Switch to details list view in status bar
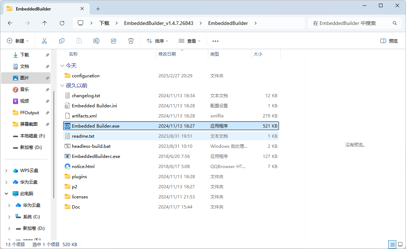 coord(392,245)
